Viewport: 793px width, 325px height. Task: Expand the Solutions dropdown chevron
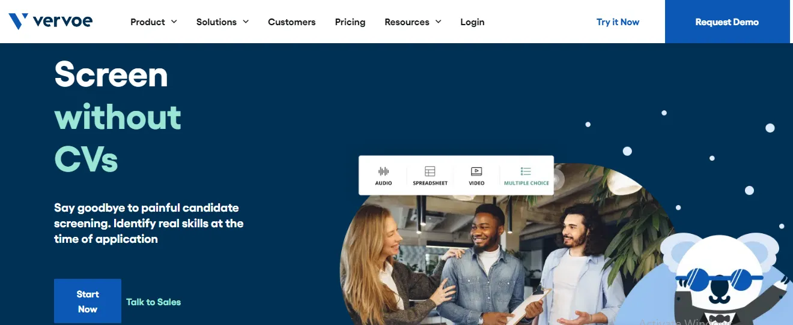click(x=246, y=22)
